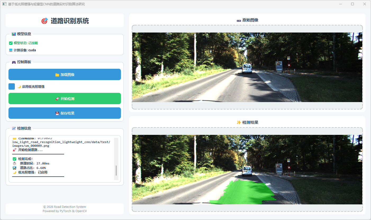
Task: Click the folder icon on 加载图像 button
Action: pyautogui.click(x=57, y=75)
